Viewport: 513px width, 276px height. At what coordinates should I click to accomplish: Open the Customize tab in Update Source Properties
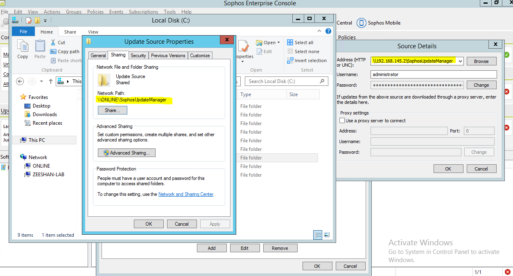(x=200, y=56)
